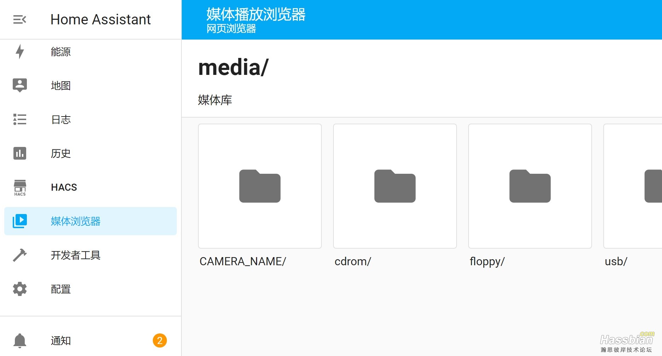Open the cdrom folder icon
The image size is (662, 356).
[x=395, y=186]
